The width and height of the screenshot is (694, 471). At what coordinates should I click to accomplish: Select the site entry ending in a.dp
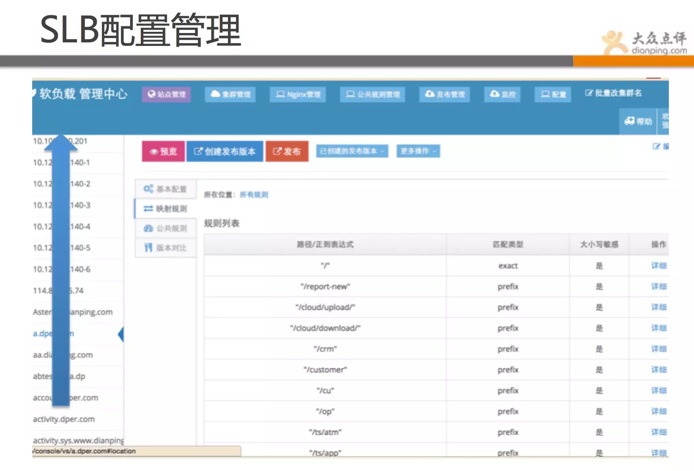pyautogui.click(x=78, y=376)
